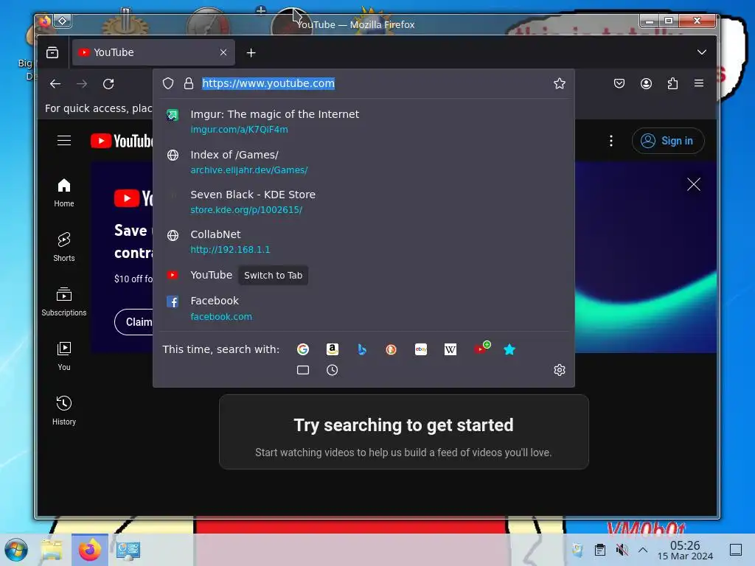The height and width of the screenshot is (566, 755).
Task: Open Firefox View tab list icon
Action: tap(52, 52)
